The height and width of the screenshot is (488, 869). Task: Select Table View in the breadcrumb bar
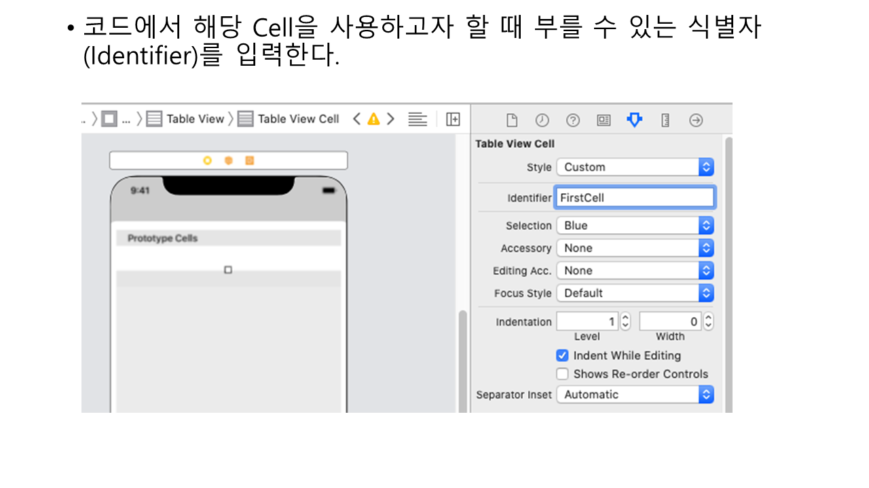pyautogui.click(x=195, y=119)
